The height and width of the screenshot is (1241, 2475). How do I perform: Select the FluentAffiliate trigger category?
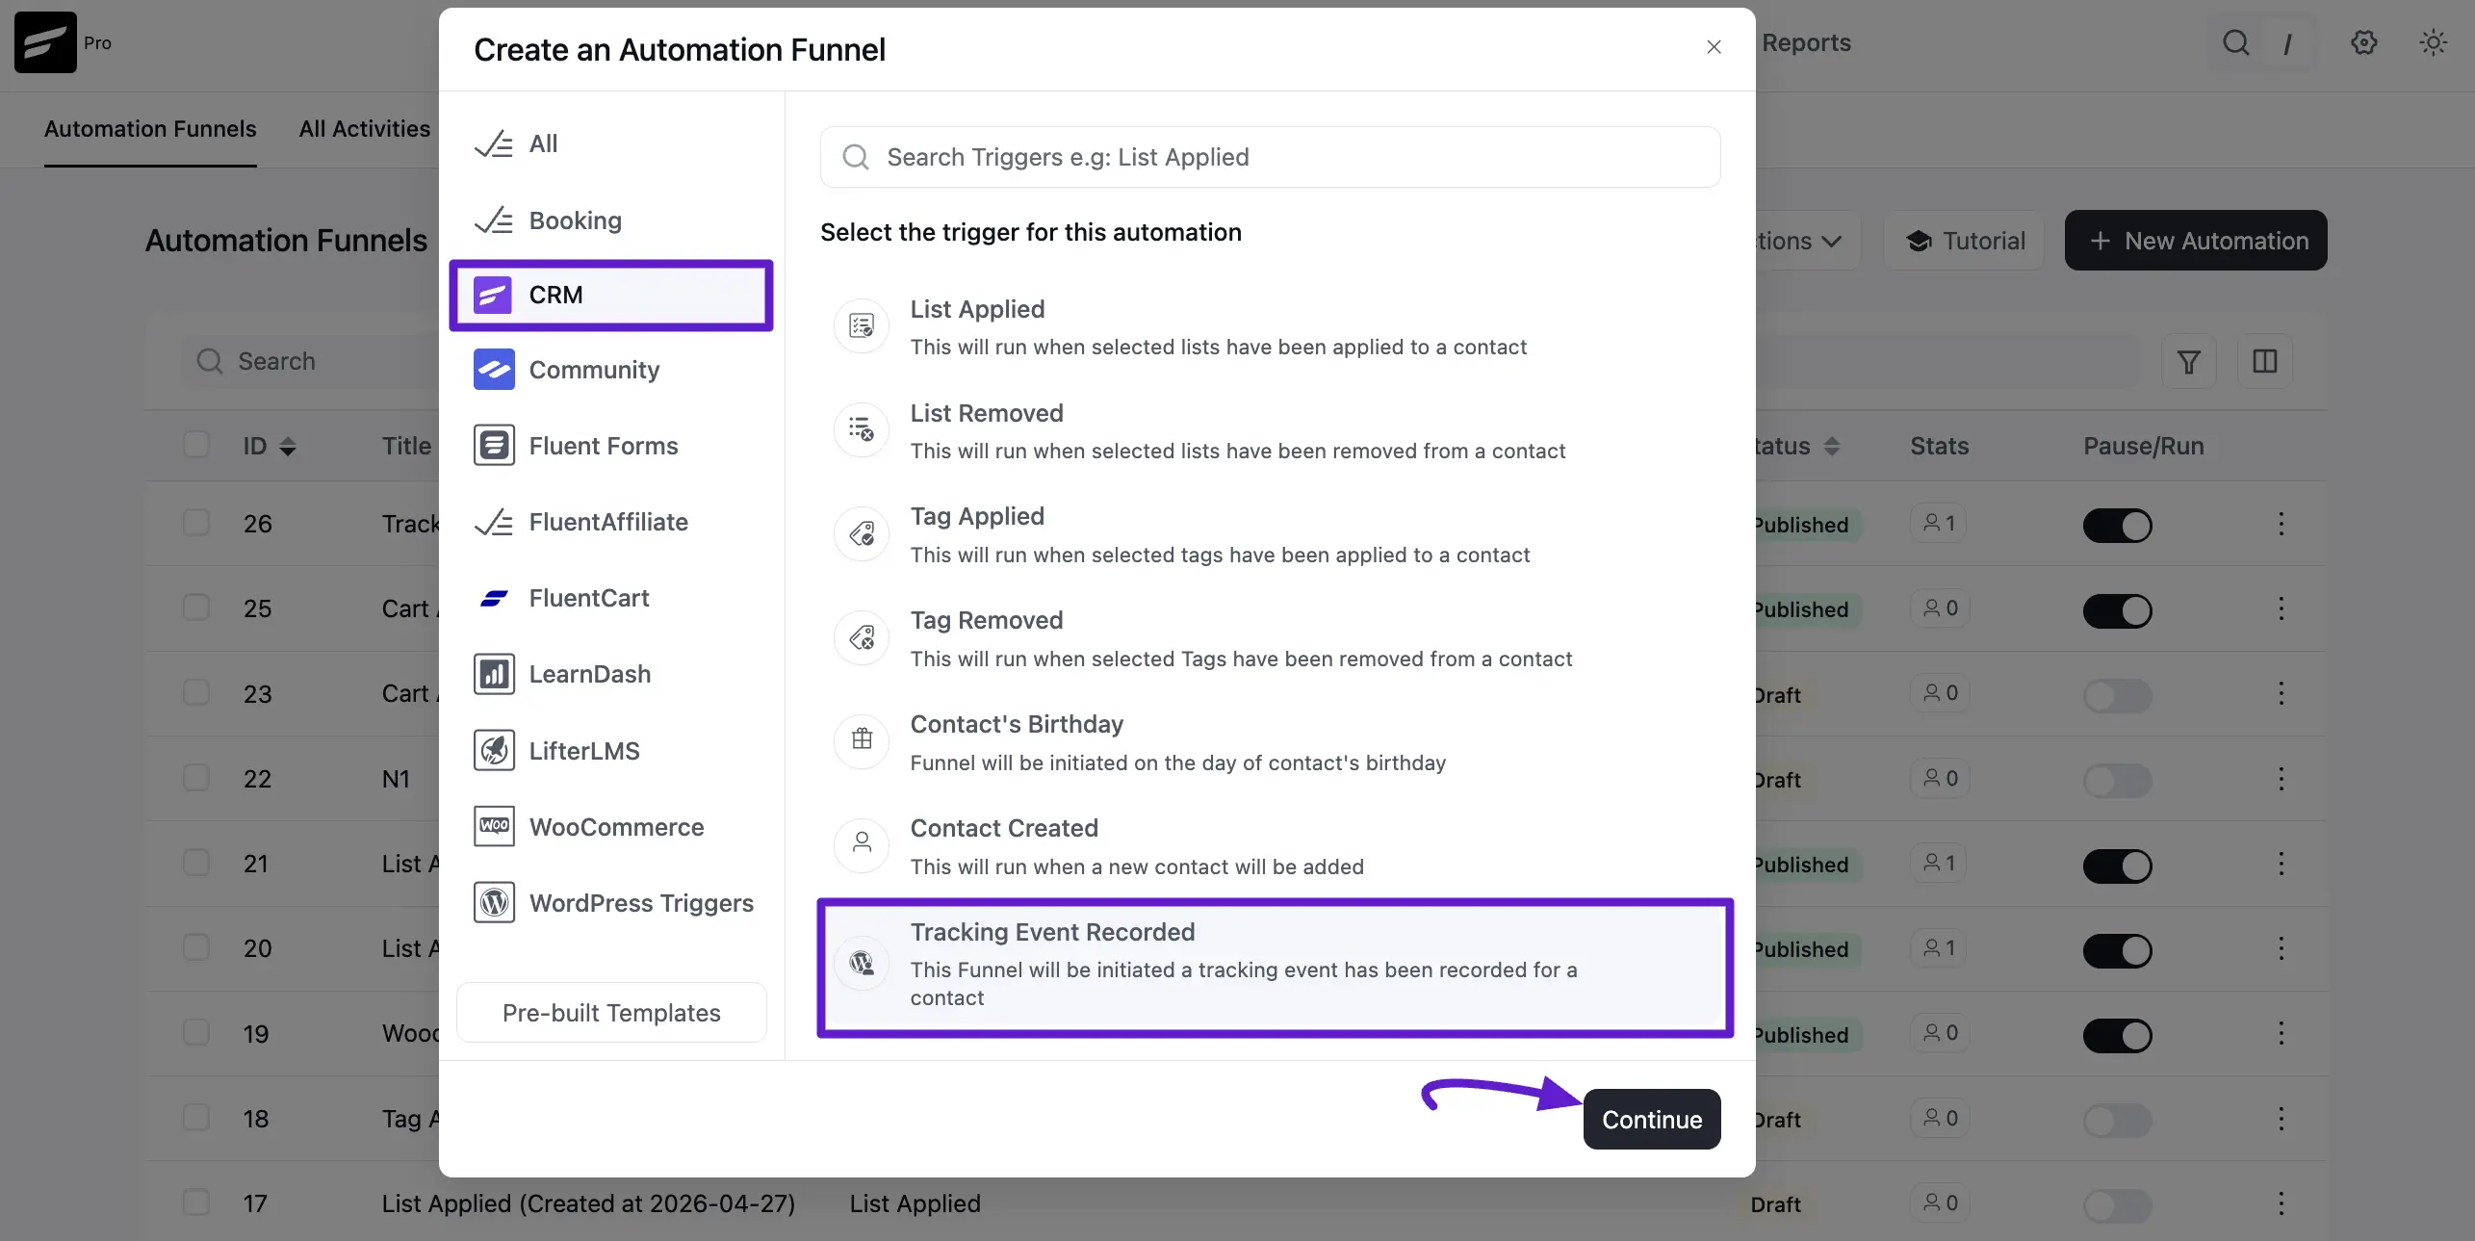pos(611,522)
